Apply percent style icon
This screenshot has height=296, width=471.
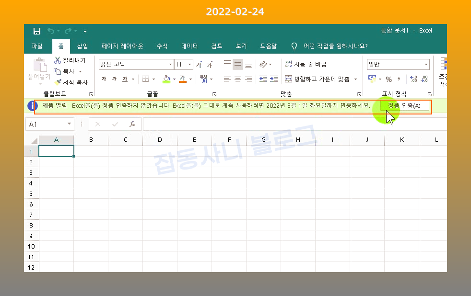tap(389, 79)
